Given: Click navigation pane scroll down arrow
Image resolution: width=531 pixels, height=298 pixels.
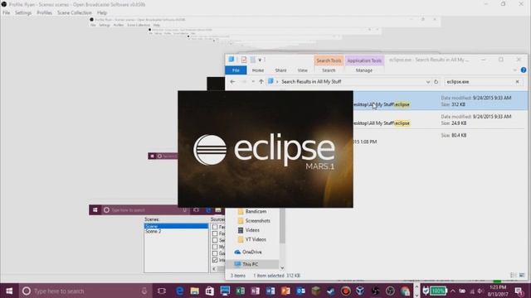Looking at the screenshot, I should tap(282, 268).
